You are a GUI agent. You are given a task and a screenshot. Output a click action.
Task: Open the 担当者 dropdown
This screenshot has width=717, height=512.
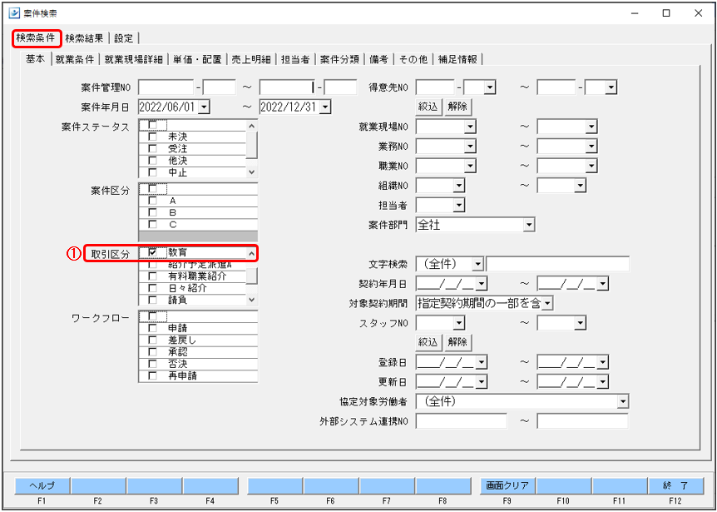[458, 204]
